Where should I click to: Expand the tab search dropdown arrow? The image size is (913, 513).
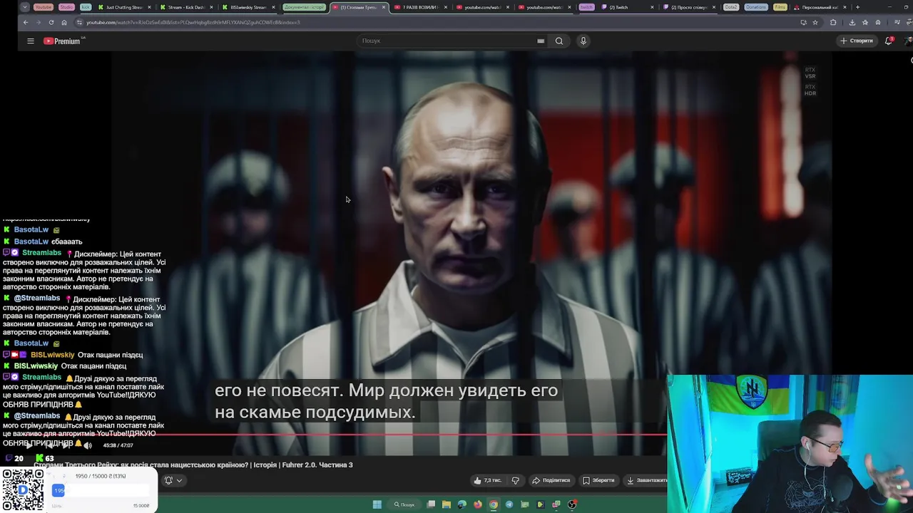pos(25,7)
